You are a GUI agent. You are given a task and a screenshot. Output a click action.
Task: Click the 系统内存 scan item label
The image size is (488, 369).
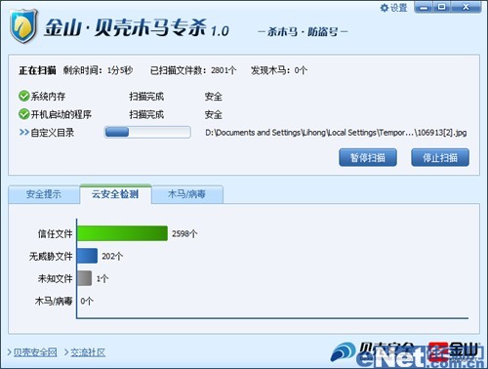pos(48,97)
